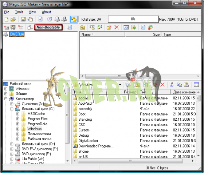The width and height of the screenshot is (204, 173).
Task: Expand the Wincode tree node
Action: (x=6, y=89)
